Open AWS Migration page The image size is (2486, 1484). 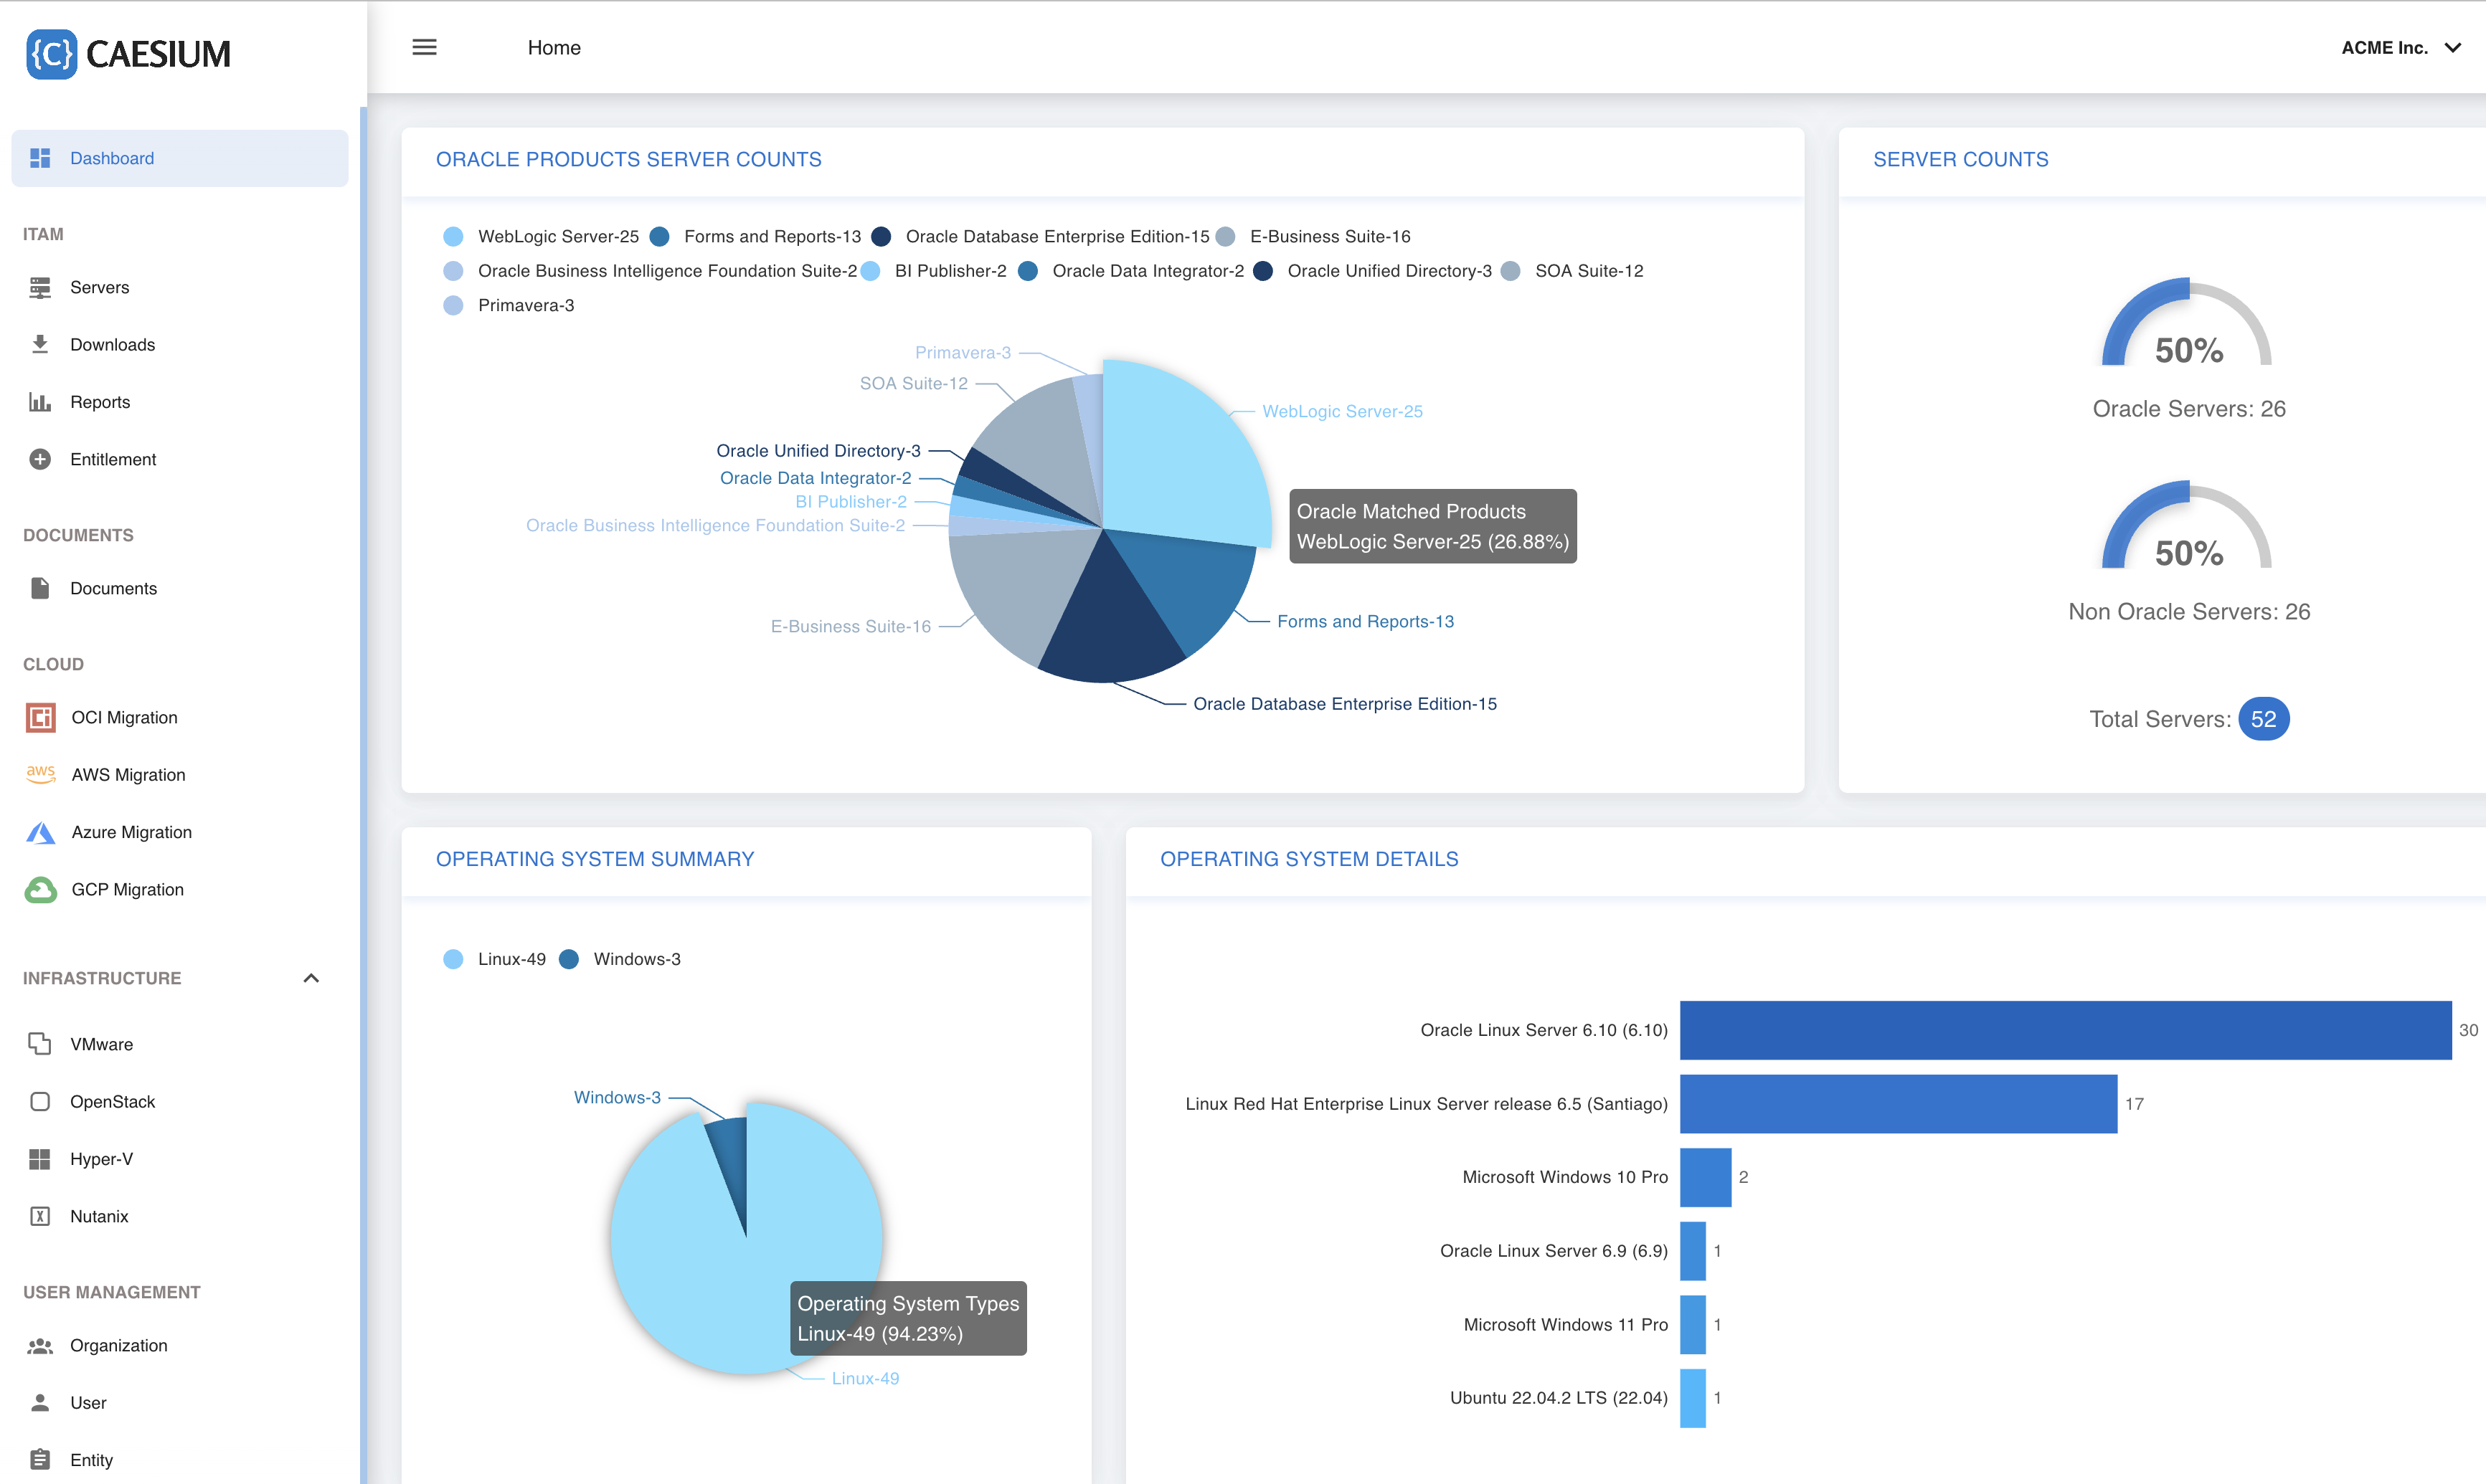point(180,774)
